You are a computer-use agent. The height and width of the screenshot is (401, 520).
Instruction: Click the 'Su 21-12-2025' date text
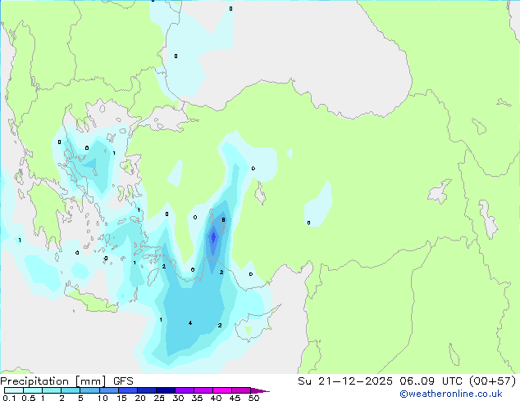click(x=345, y=381)
